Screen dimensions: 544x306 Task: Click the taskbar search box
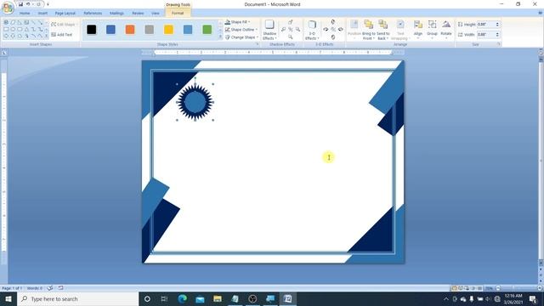pyautogui.click(x=77, y=298)
